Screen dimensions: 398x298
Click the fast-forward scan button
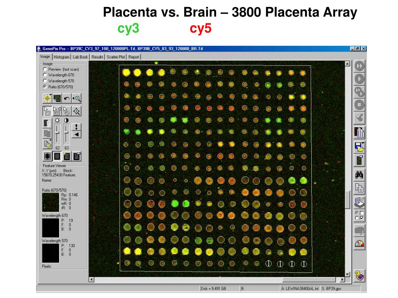coord(360,66)
